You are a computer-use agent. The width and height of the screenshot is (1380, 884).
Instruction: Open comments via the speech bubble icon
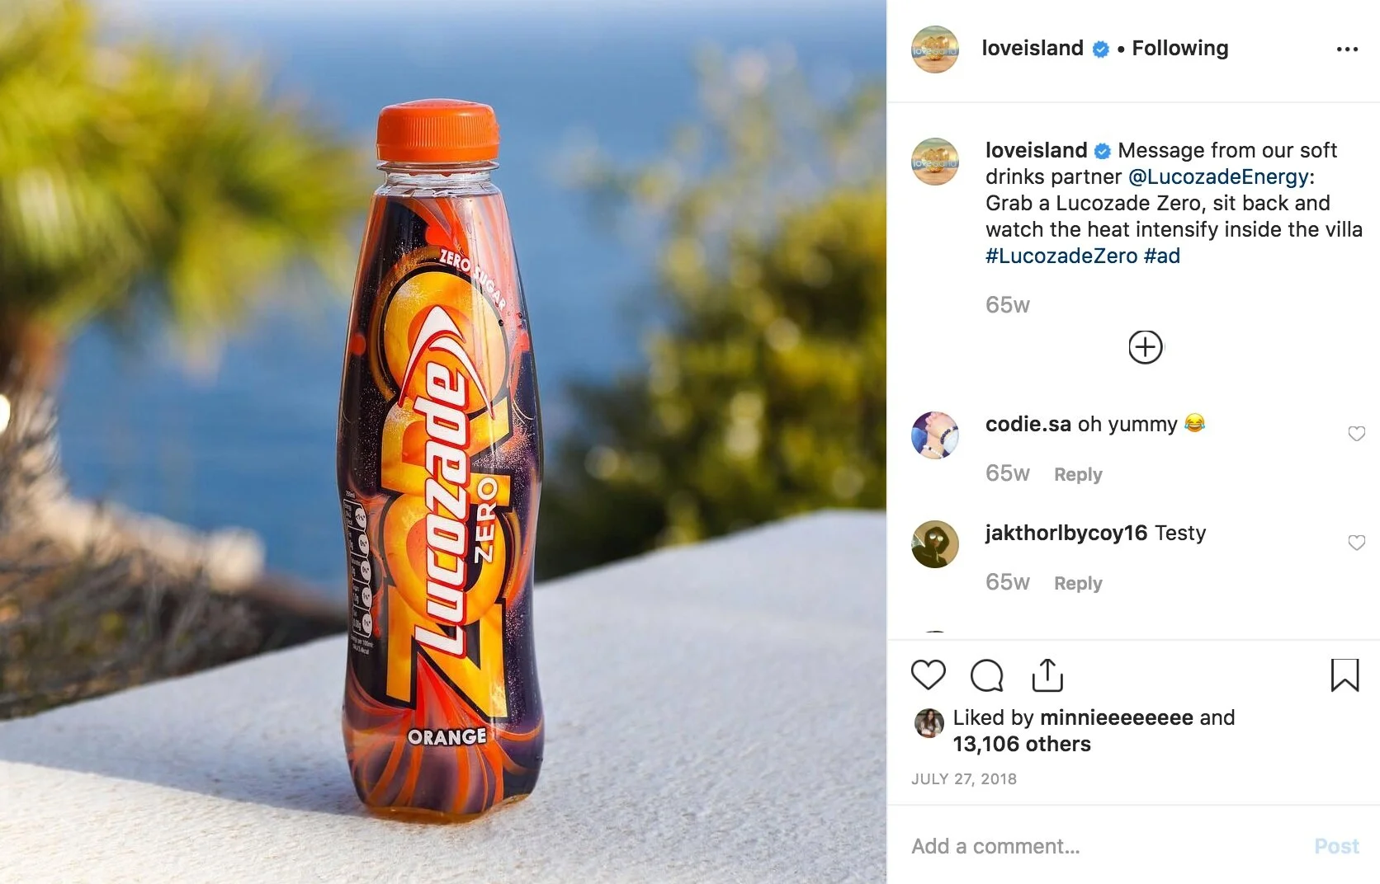click(986, 675)
